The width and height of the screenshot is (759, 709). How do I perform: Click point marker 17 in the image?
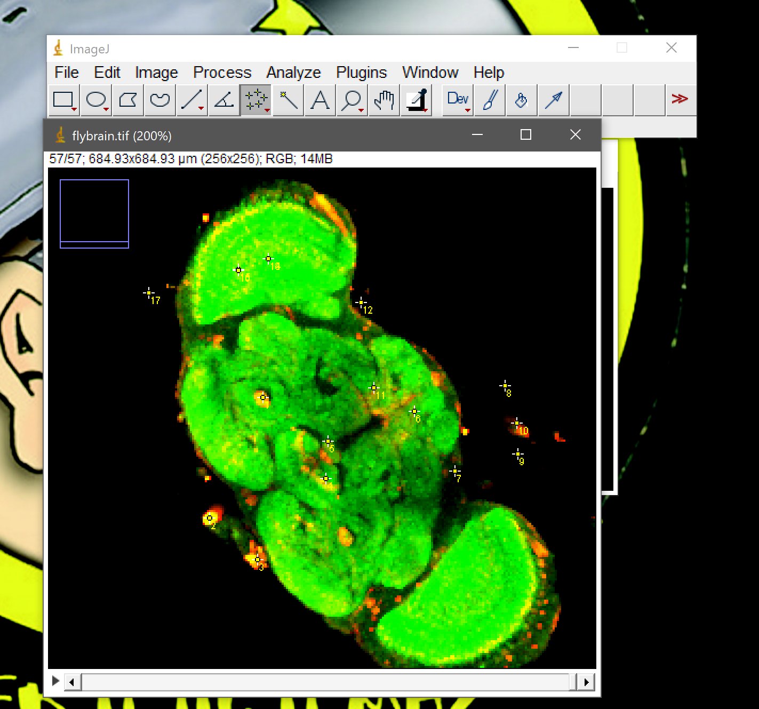149,292
